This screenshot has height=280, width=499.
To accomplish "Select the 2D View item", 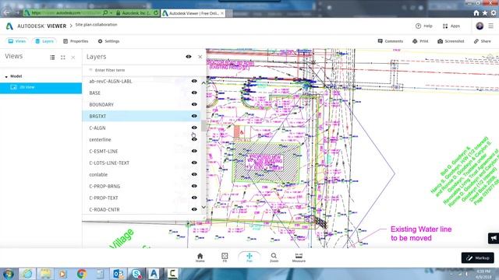I will 41,87.
